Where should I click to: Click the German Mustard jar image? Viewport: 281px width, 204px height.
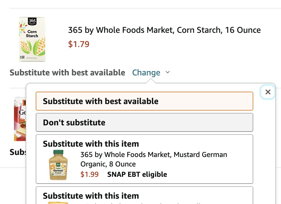[58, 165]
